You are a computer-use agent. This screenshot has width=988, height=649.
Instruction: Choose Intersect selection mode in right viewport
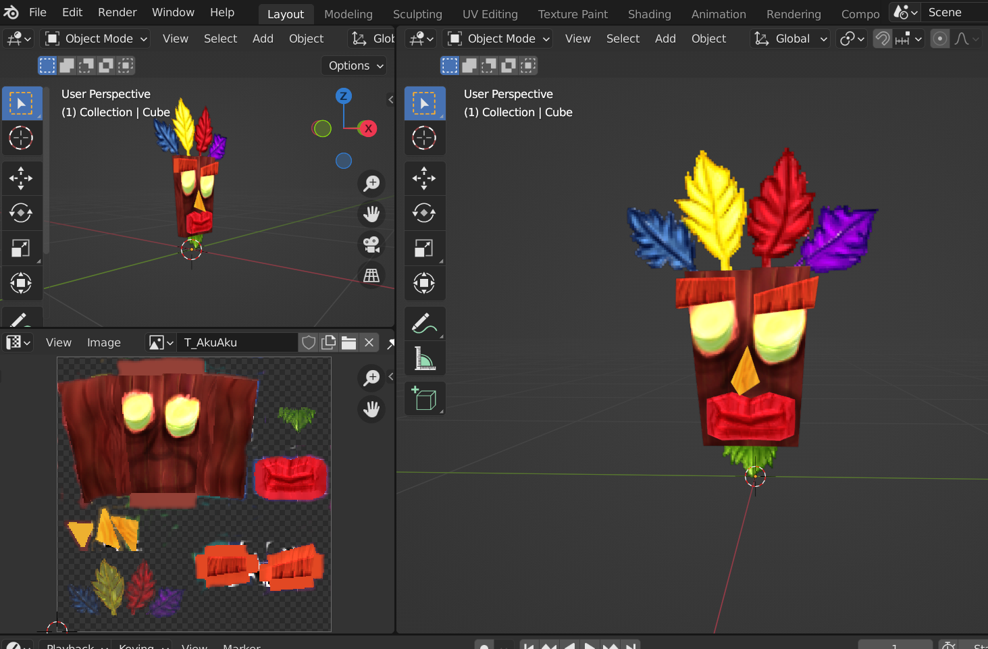(x=528, y=66)
